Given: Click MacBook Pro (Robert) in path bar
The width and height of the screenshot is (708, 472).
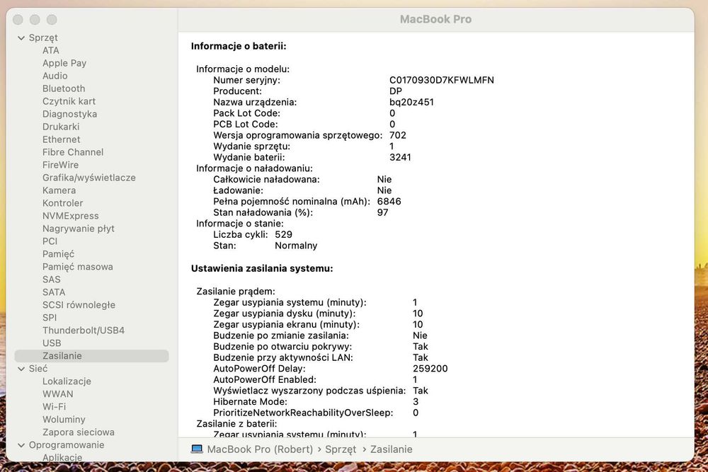Looking at the screenshot, I should [x=260, y=449].
